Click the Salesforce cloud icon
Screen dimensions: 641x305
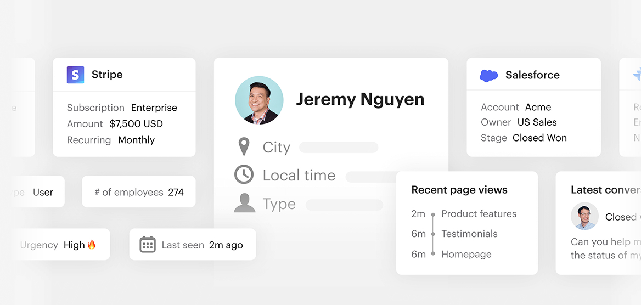click(488, 75)
